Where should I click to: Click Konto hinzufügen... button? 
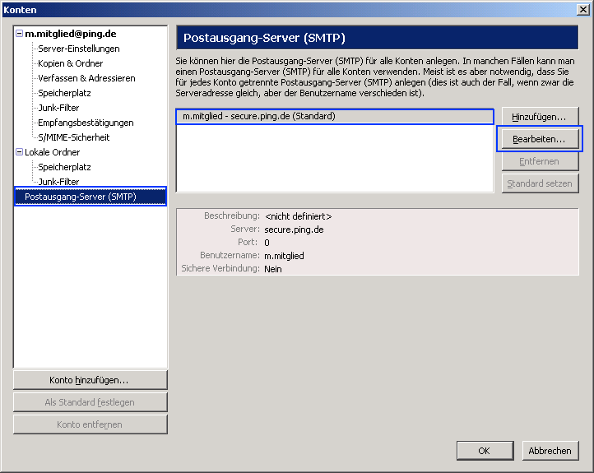tap(90, 380)
